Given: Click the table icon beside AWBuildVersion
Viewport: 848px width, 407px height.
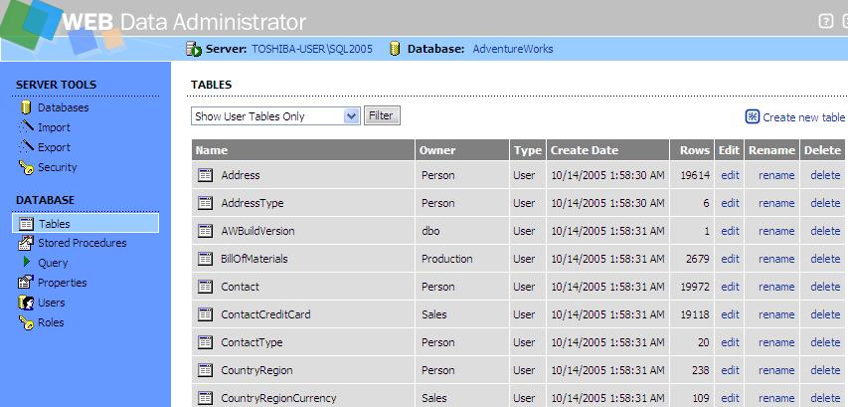Looking at the screenshot, I should click(x=205, y=231).
